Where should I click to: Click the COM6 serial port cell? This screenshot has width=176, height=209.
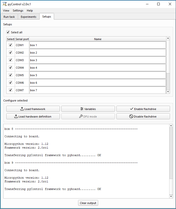pyautogui.click(x=22, y=83)
